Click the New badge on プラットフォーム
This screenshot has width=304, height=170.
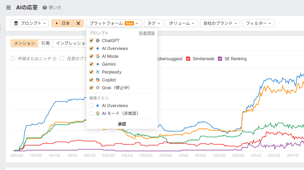point(129,23)
